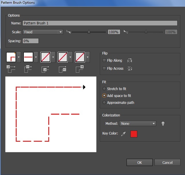Open the Scale Fixed dropdown
185x175 pixels.
coord(43,32)
